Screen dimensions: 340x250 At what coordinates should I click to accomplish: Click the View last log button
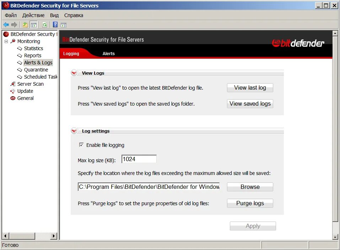pos(250,88)
